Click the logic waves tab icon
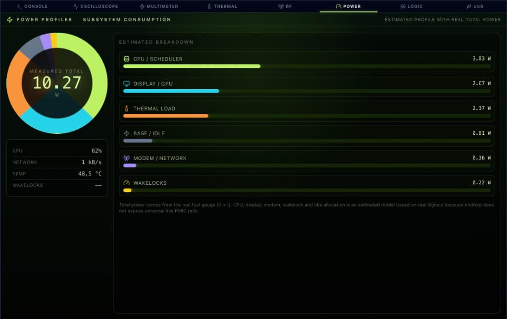The height and width of the screenshot is (319, 507). point(403,6)
